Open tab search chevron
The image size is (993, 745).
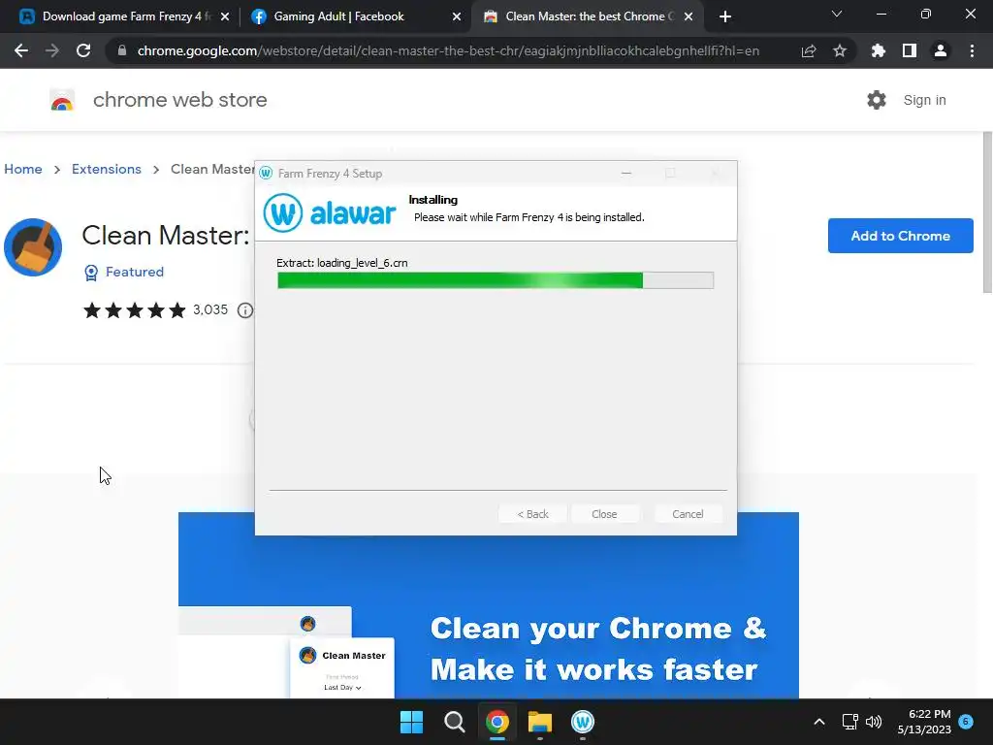(837, 14)
